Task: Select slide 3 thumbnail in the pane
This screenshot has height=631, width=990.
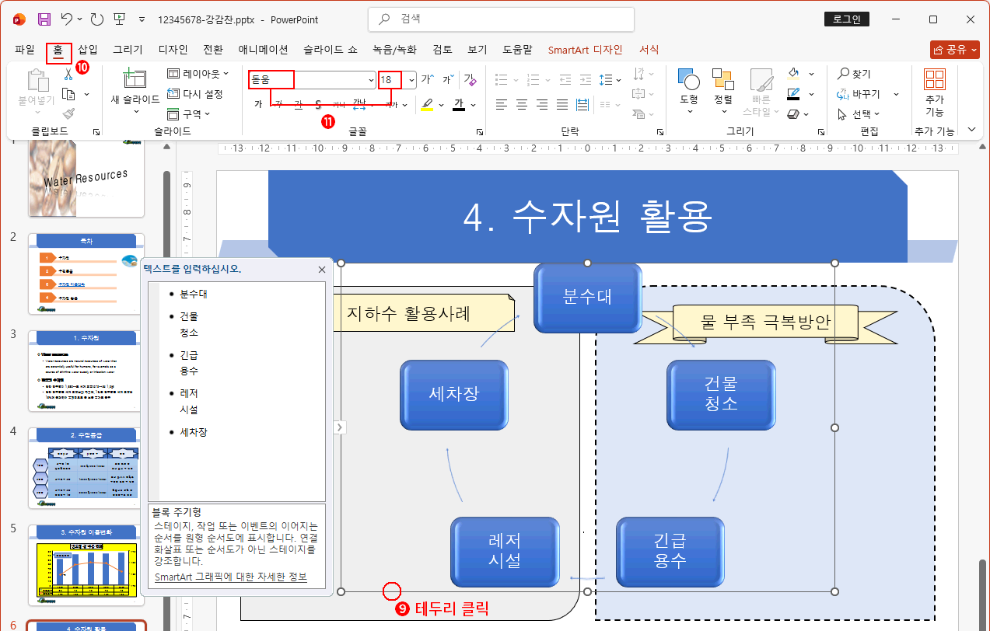Action: (x=85, y=371)
